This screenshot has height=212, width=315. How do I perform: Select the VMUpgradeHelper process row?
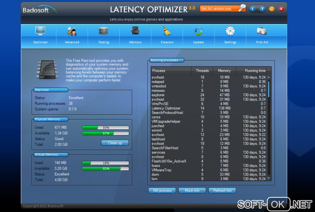tap(208, 121)
